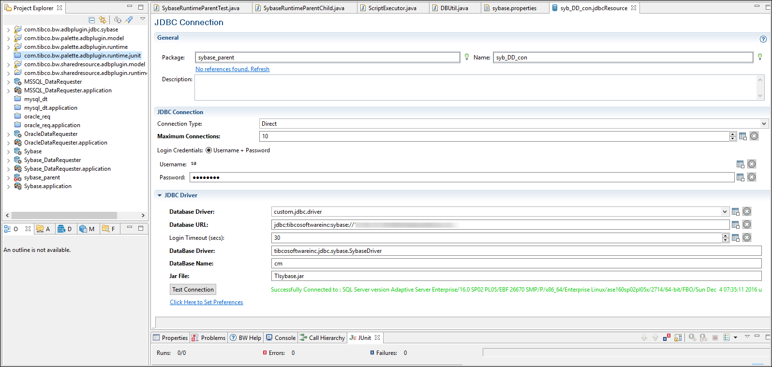Toggle Scroll Lock icon in JUnit toolbar
The height and width of the screenshot is (367, 772).
[678, 338]
